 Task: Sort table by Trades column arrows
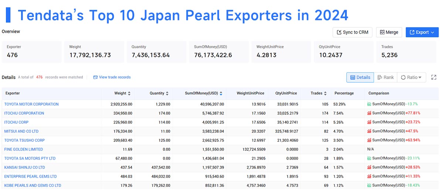325,93
